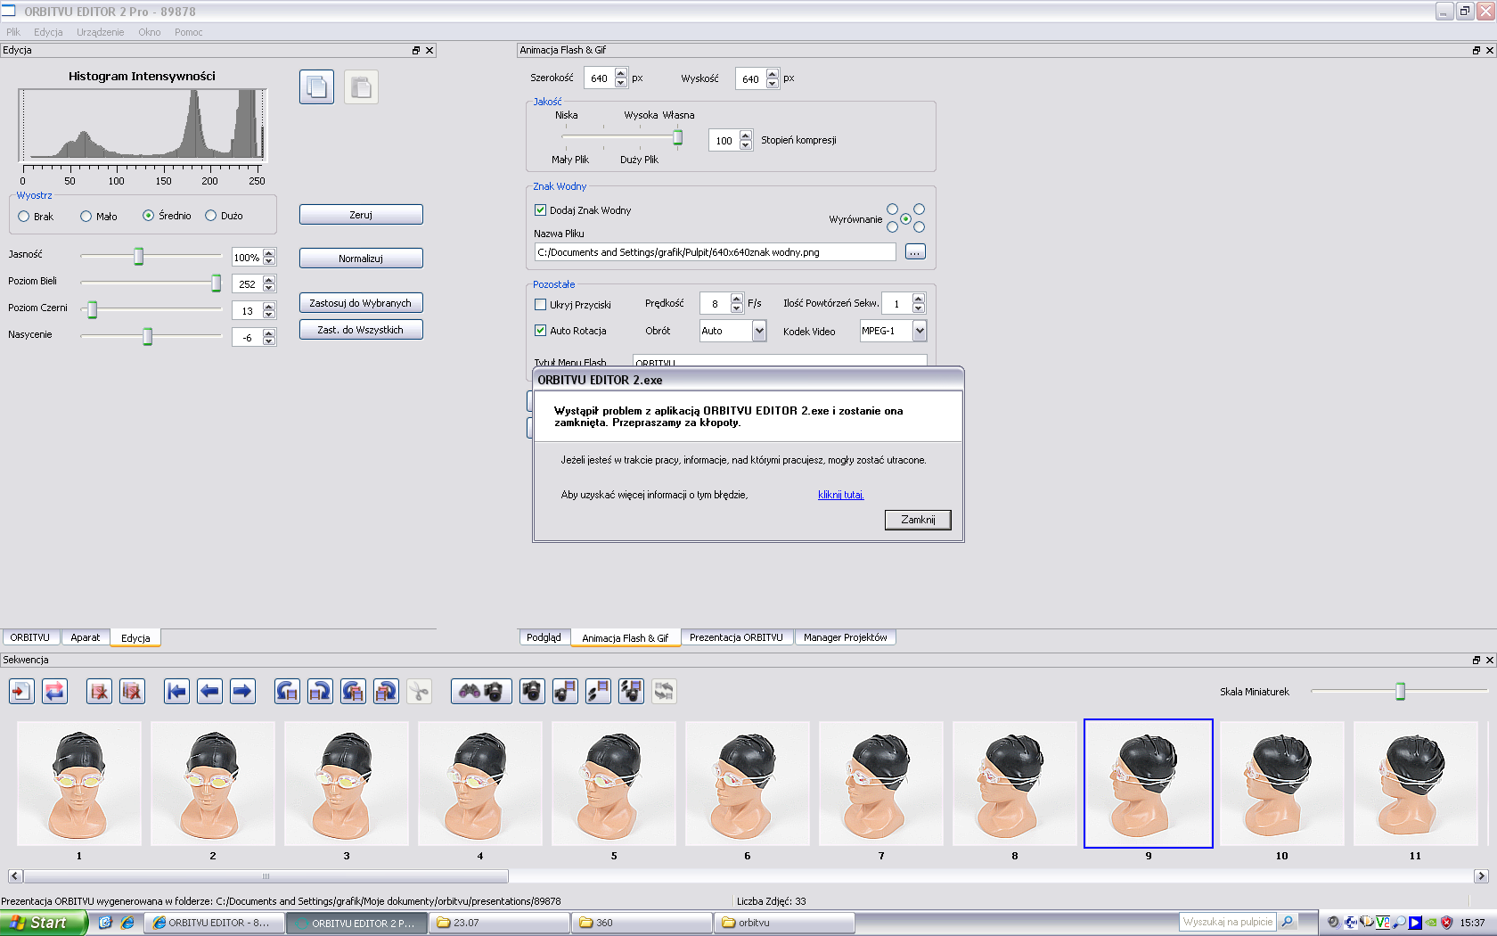Toggle the Ukryj Przyciski checkbox
Viewport: 1497px width, 936px height.
(x=540, y=304)
